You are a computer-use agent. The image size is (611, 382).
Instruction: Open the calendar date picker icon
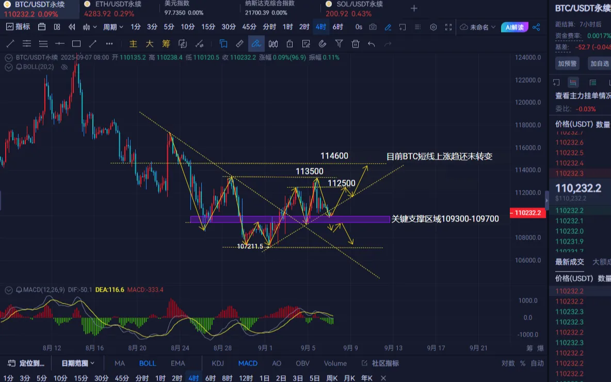42,27
